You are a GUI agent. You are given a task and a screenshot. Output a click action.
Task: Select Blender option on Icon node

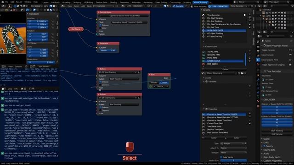point(154,82)
